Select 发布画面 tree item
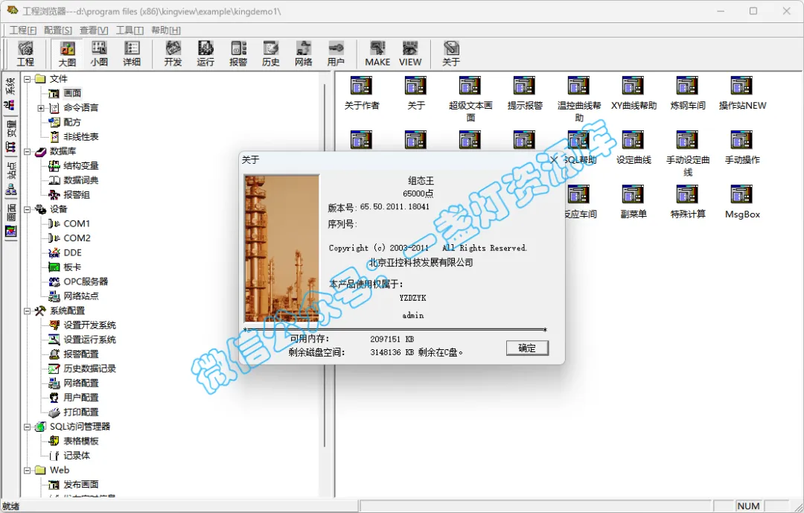Viewport: 804px width, 513px height. click(80, 485)
